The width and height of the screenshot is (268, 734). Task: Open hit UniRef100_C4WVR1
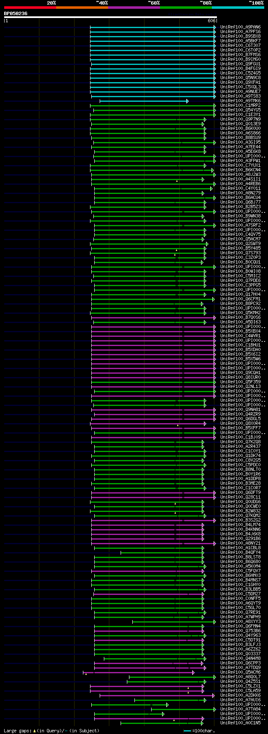240,336
